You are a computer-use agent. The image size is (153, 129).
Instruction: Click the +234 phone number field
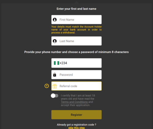click(x=76, y=63)
